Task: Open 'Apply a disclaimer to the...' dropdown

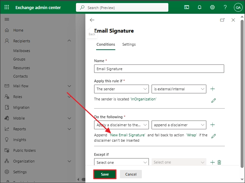Action: point(121,125)
